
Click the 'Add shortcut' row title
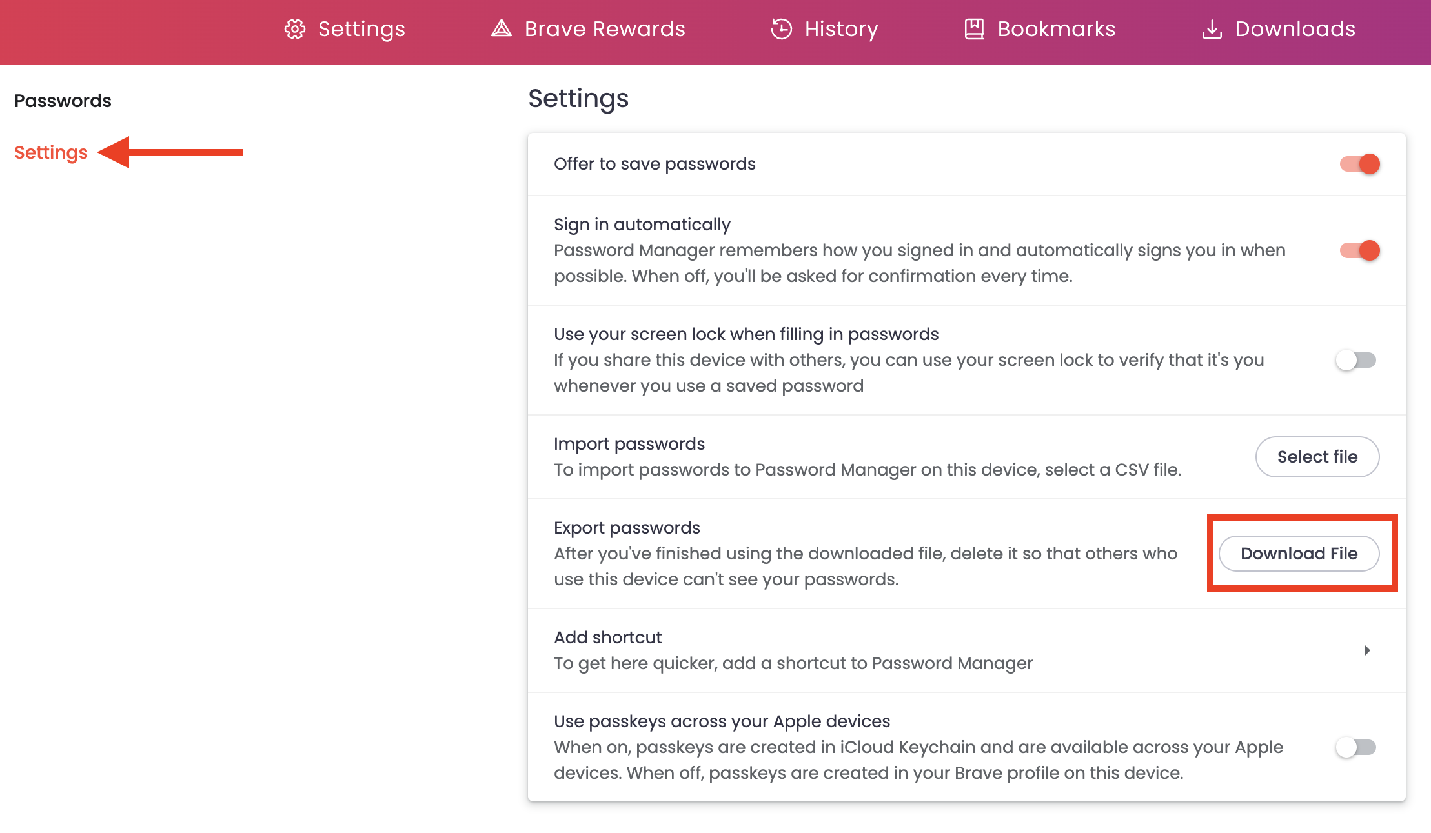tap(607, 637)
